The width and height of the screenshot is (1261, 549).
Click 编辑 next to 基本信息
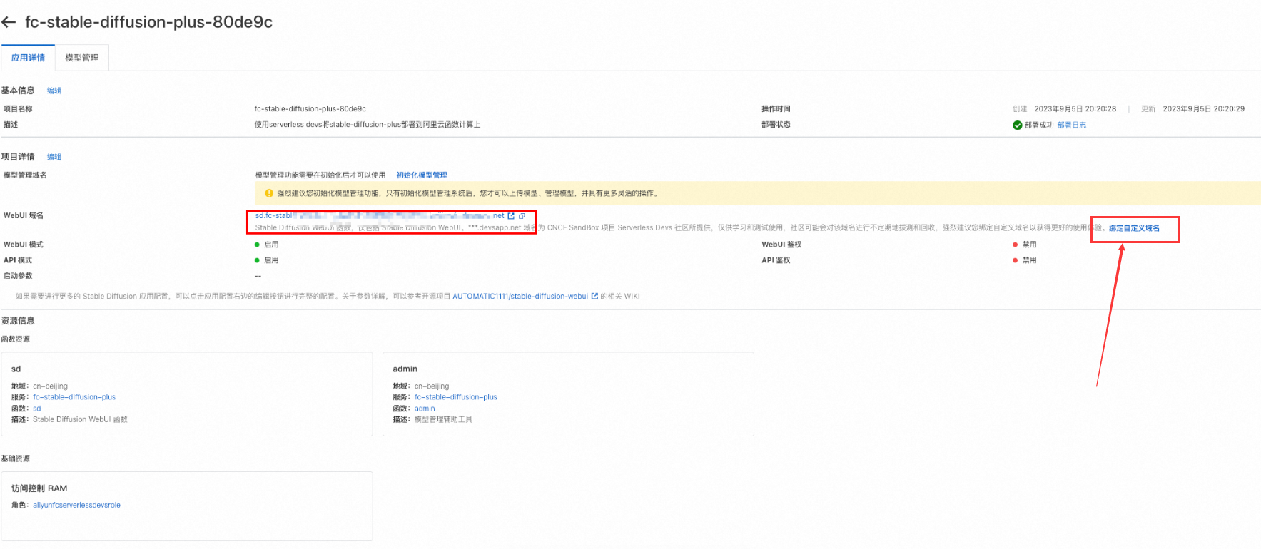tap(54, 91)
